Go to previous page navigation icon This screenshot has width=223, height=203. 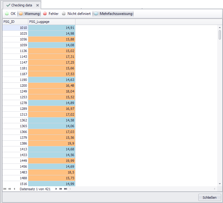[9, 189]
